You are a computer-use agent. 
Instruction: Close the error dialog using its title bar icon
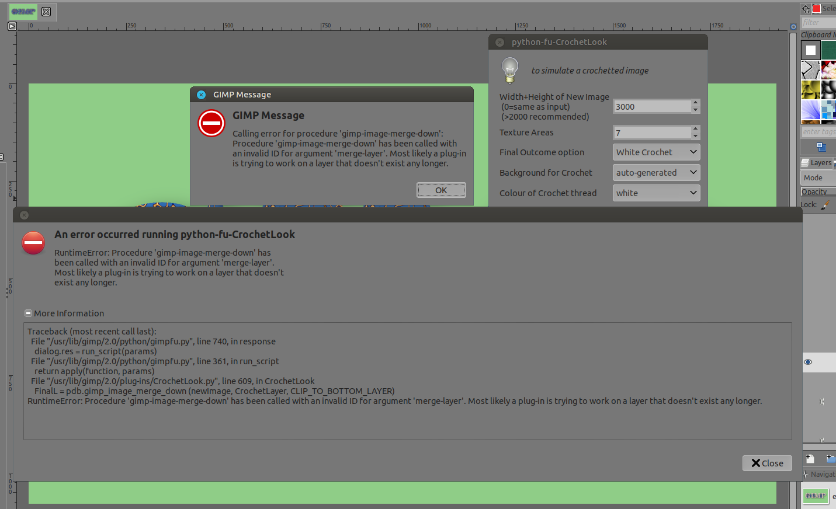point(24,215)
